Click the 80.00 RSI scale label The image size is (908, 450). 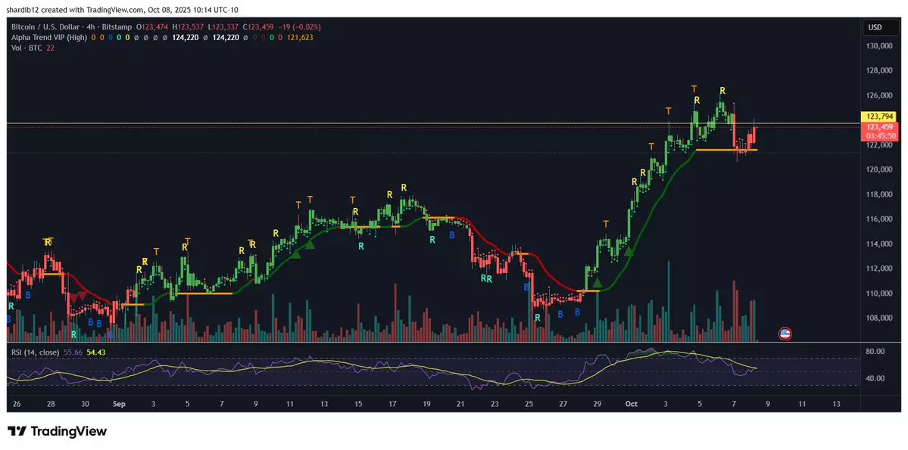(875, 352)
